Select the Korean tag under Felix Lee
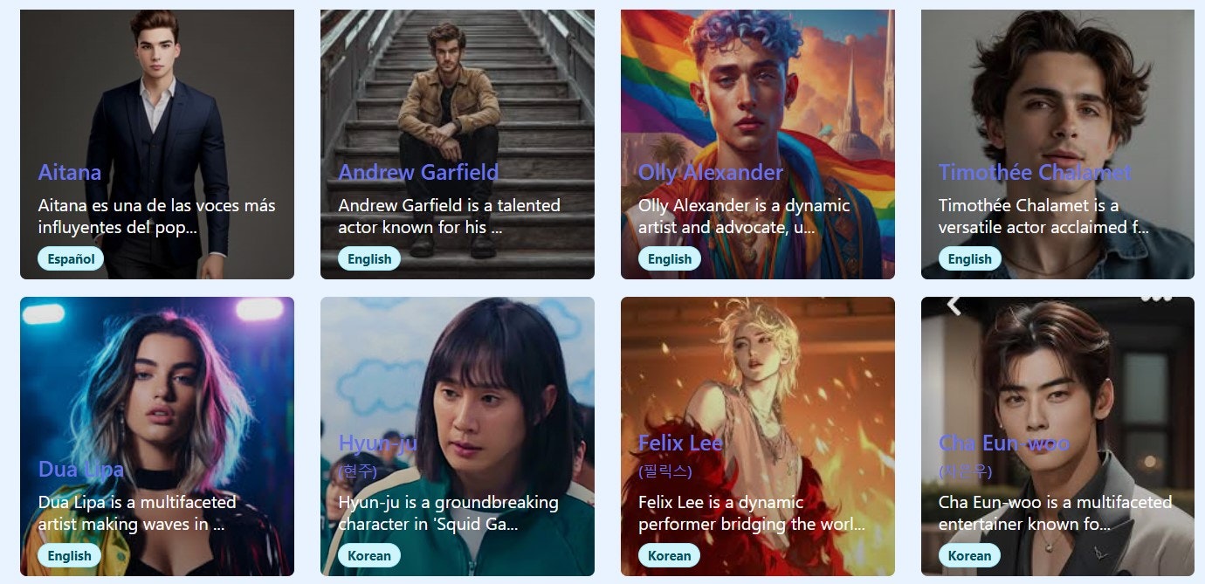This screenshot has height=584, width=1205. coord(670,556)
